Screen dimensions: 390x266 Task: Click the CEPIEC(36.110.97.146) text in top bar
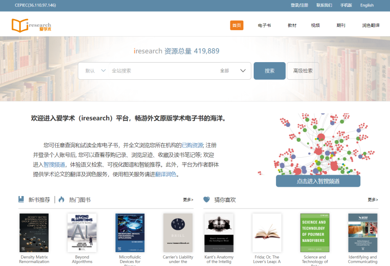[35, 5]
